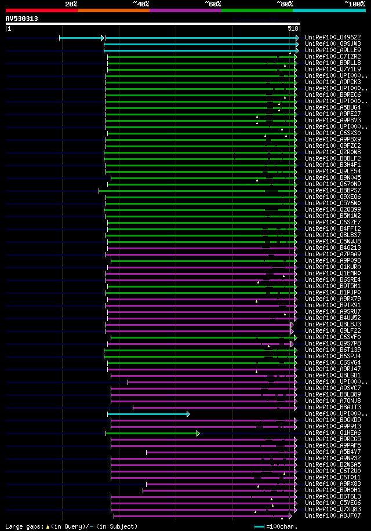This screenshot has width=371, height=531.
Task: Select the UniRef100_B3H4F1 label
Action: point(333,165)
